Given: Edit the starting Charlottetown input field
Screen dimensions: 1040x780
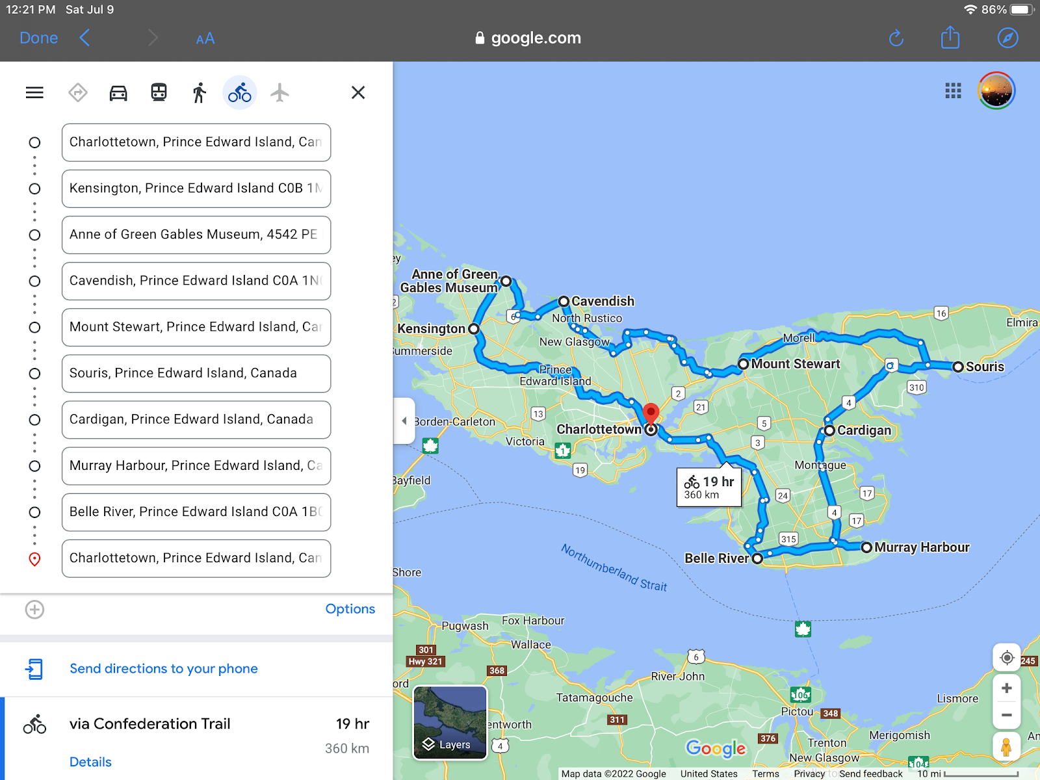Looking at the screenshot, I should point(196,142).
